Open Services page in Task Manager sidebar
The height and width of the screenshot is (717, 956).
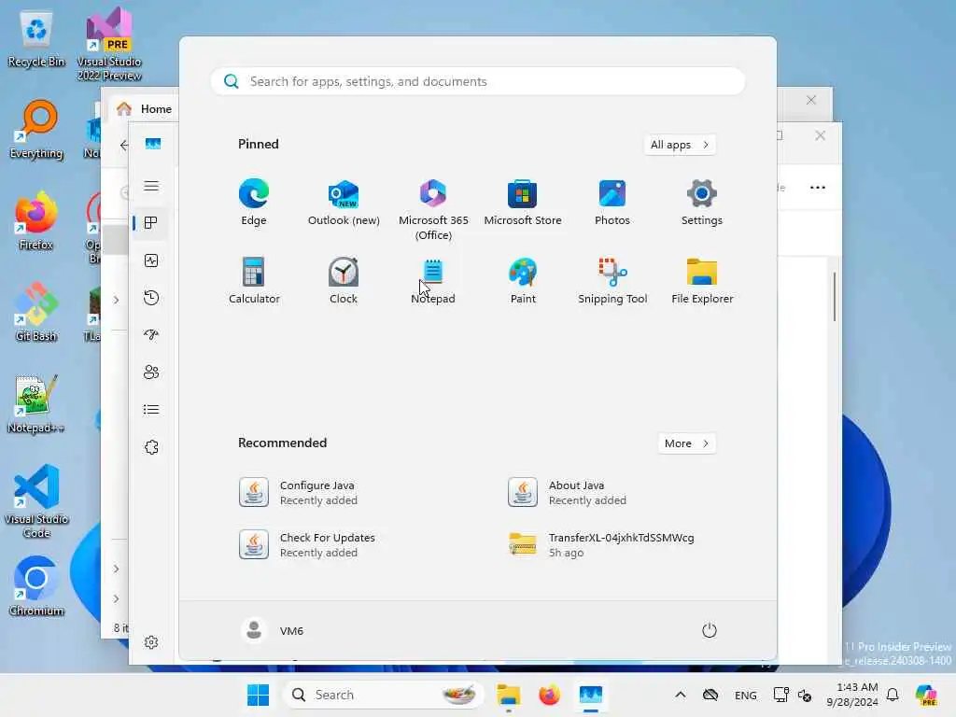pyautogui.click(x=151, y=447)
